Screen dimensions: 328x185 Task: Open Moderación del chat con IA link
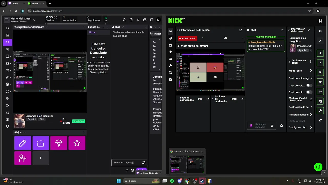pos(300,99)
